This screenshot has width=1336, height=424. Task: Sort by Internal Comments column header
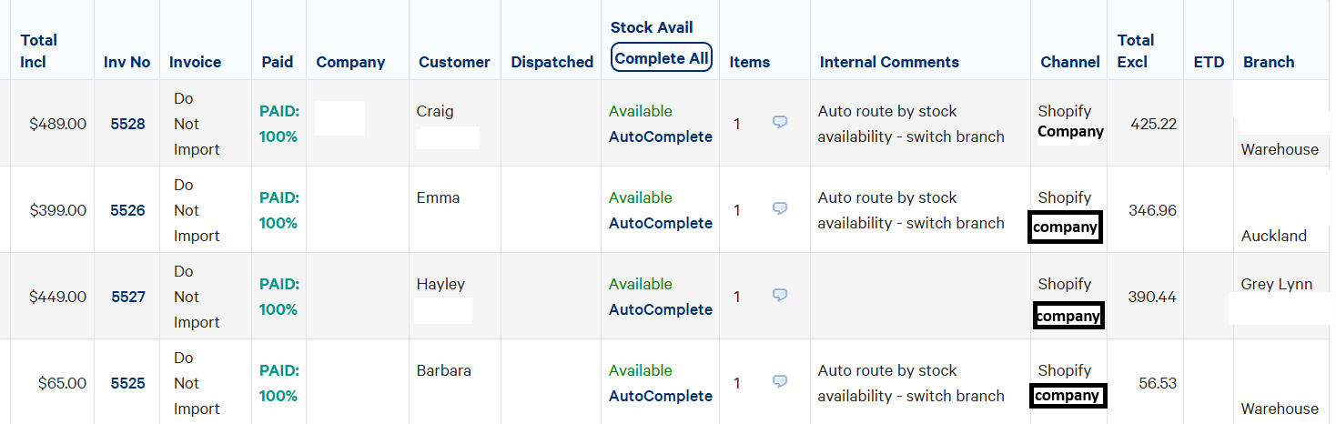889,62
